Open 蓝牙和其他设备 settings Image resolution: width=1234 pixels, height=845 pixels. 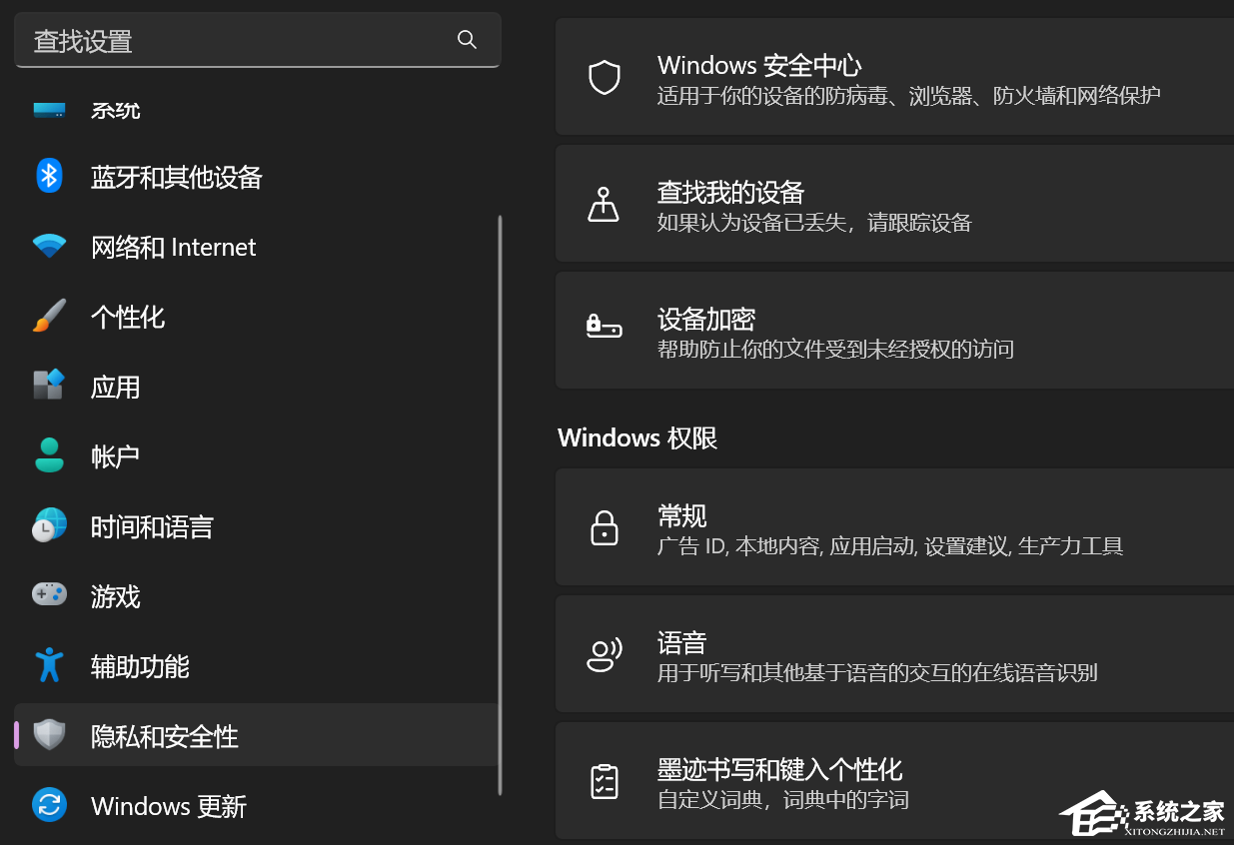pos(256,177)
